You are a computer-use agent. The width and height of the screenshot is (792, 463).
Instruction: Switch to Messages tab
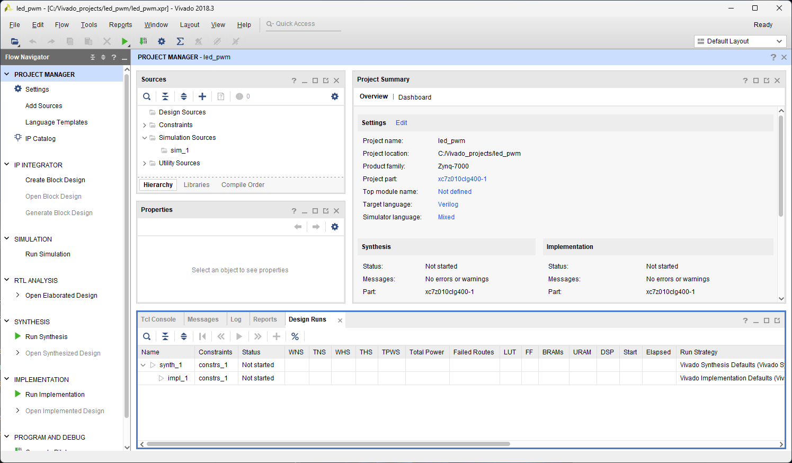pyautogui.click(x=203, y=319)
